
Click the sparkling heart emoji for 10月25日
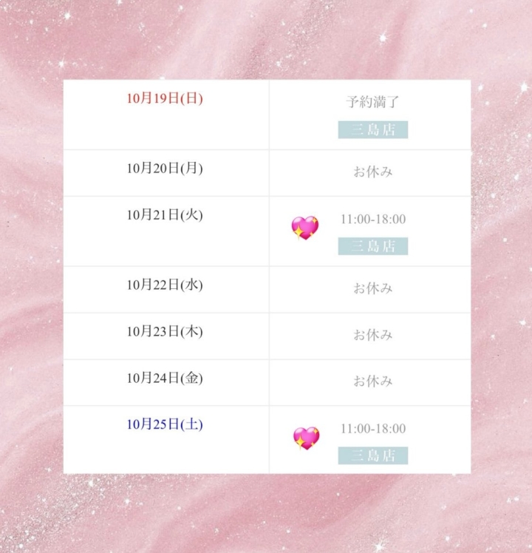point(305,438)
